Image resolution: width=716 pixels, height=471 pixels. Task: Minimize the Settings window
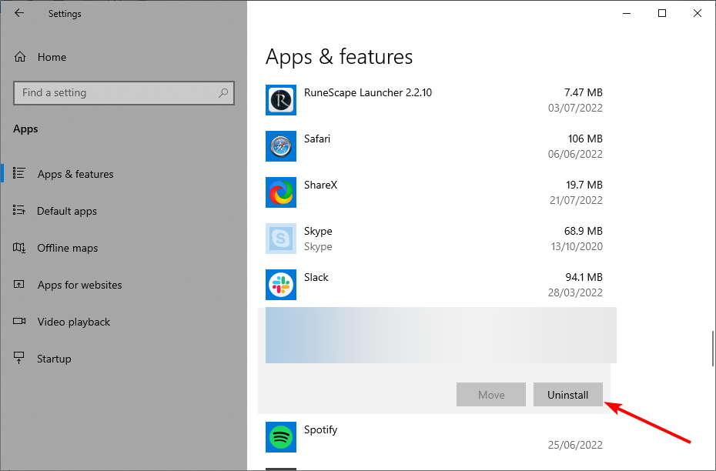point(627,13)
